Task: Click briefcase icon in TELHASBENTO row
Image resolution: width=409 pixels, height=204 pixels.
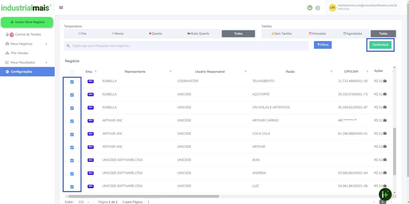Action: tap(385, 81)
